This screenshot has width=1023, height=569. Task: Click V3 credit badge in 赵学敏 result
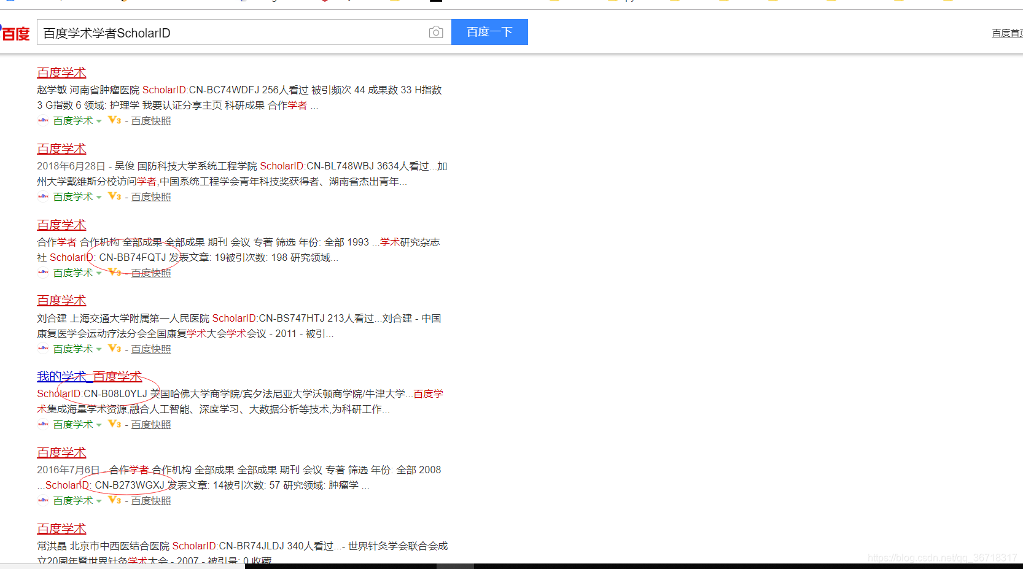(115, 120)
